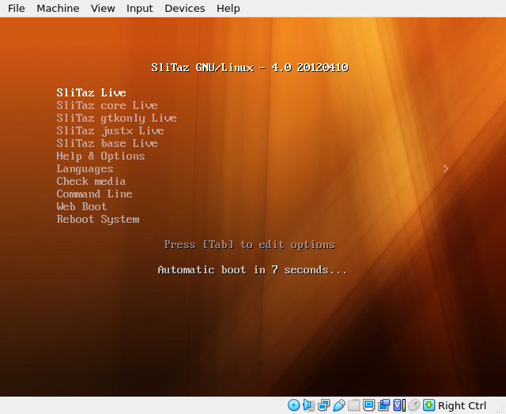This screenshot has height=414, width=506.
Task: Click the display status icon
Action: (x=369, y=405)
